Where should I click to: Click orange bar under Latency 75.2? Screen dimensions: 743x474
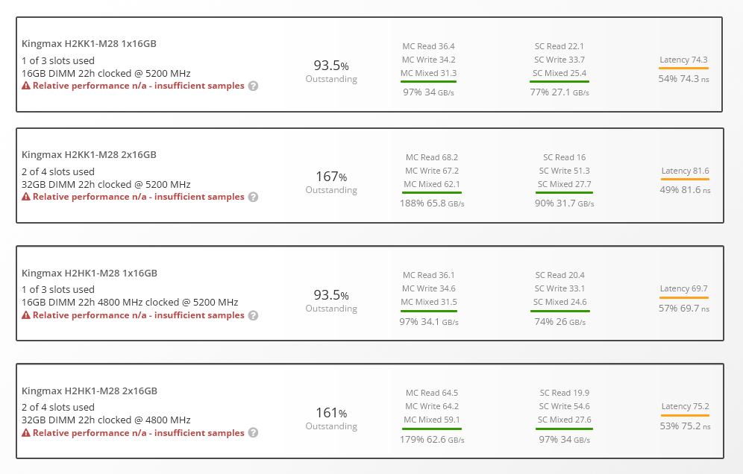coord(685,415)
